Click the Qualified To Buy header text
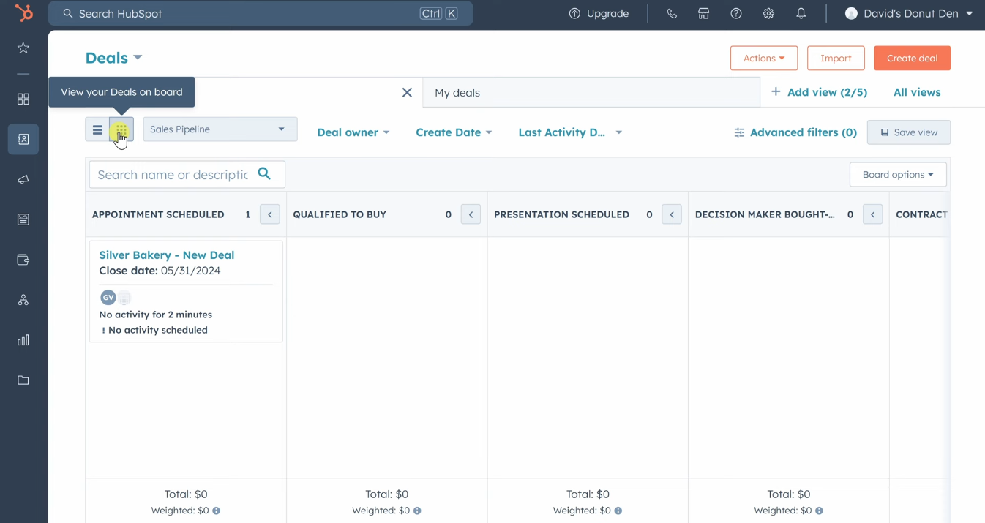This screenshot has height=523, width=985. [340, 214]
